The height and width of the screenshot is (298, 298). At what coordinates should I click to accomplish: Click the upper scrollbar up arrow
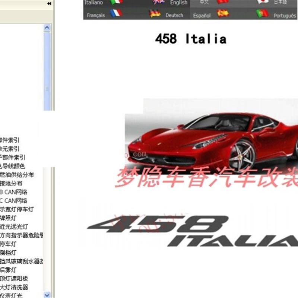(47, 28)
